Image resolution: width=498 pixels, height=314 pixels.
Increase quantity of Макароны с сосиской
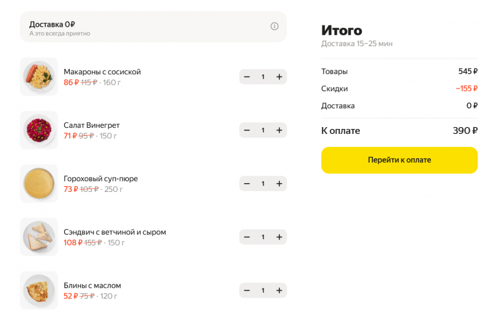(x=280, y=77)
